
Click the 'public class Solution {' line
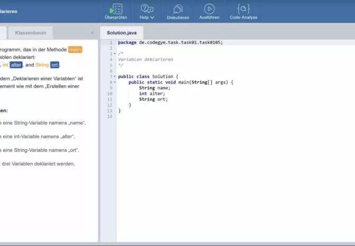tap(148, 76)
